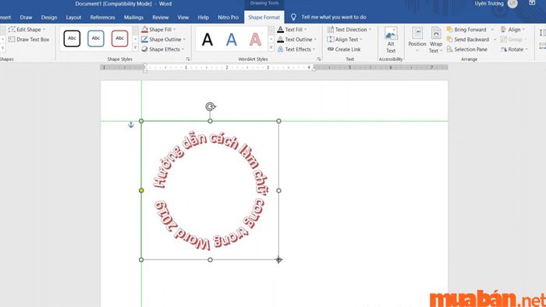Open the Alt Text pane
This screenshot has width=546, height=307.
[x=391, y=40]
